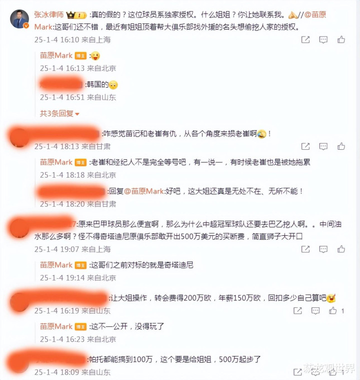The width and height of the screenshot is (360, 380).
Task: Share the 张冰律师 comment
Action: pyautogui.click(x=305, y=40)
